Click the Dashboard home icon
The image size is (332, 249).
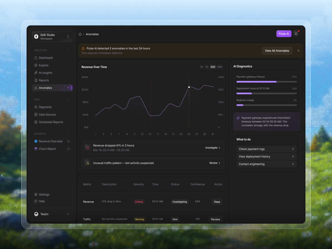pos(36,58)
